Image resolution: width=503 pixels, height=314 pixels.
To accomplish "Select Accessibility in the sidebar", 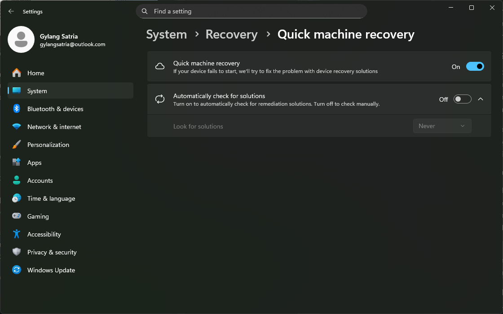I will (44, 234).
